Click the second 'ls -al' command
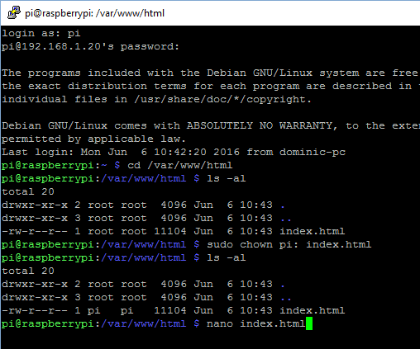 click(x=226, y=257)
